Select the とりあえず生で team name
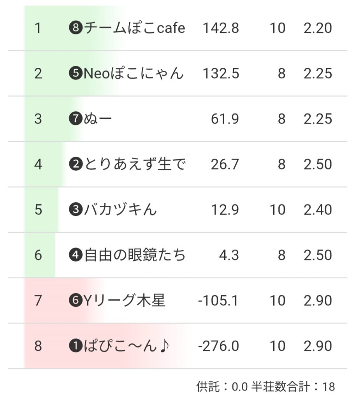The height and width of the screenshot is (399, 355). [134, 164]
